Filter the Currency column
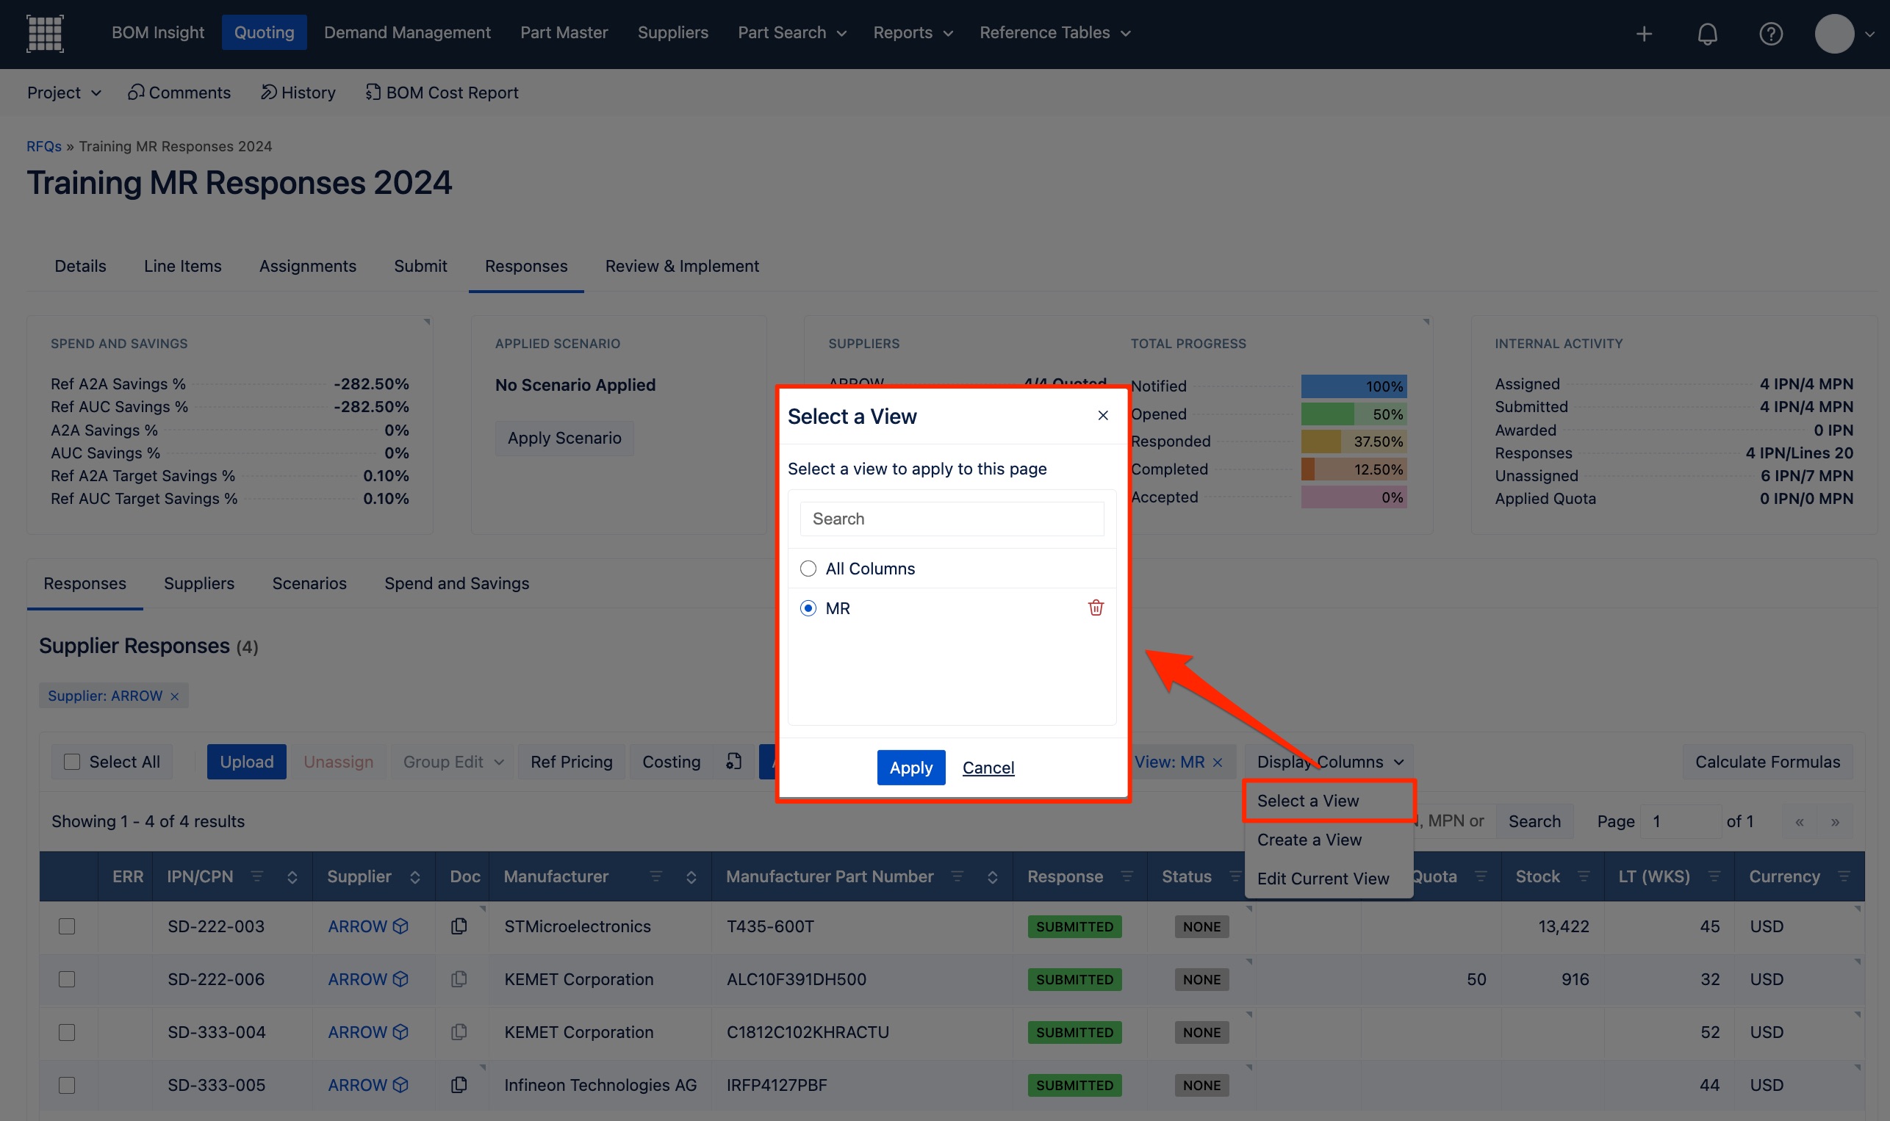This screenshot has height=1121, width=1890. pyautogui.click(x=1844, y=876)
